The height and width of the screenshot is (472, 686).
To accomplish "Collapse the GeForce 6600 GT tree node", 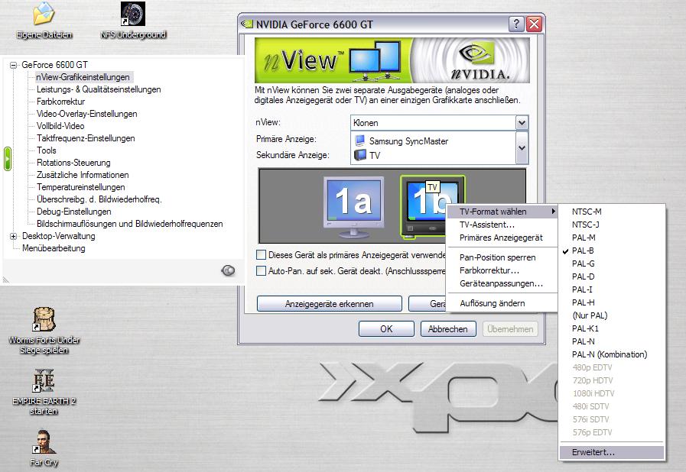I will 14,65.
